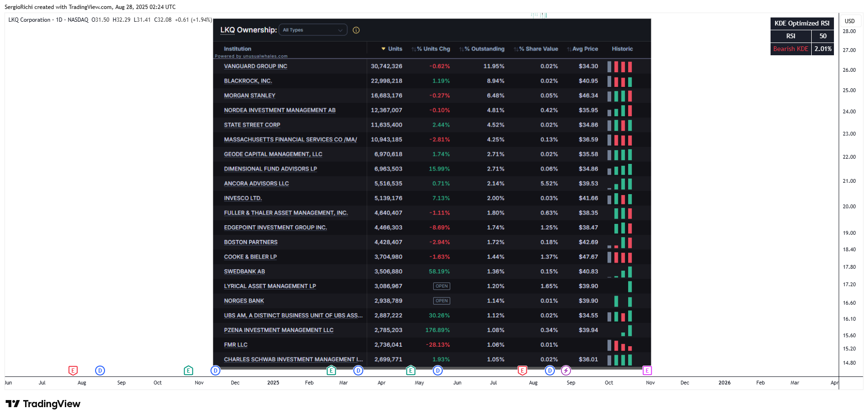The width and height of the screenshot is (868, 418).
Task: Select INVESCO LTD. institution name
Action: 243,198
